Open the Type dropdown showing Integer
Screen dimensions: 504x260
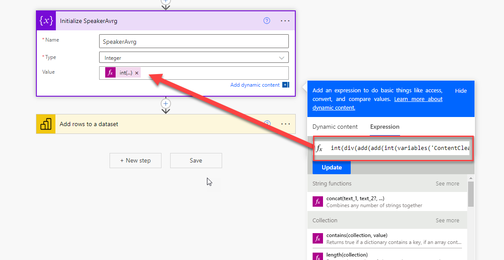click(194, 58)
